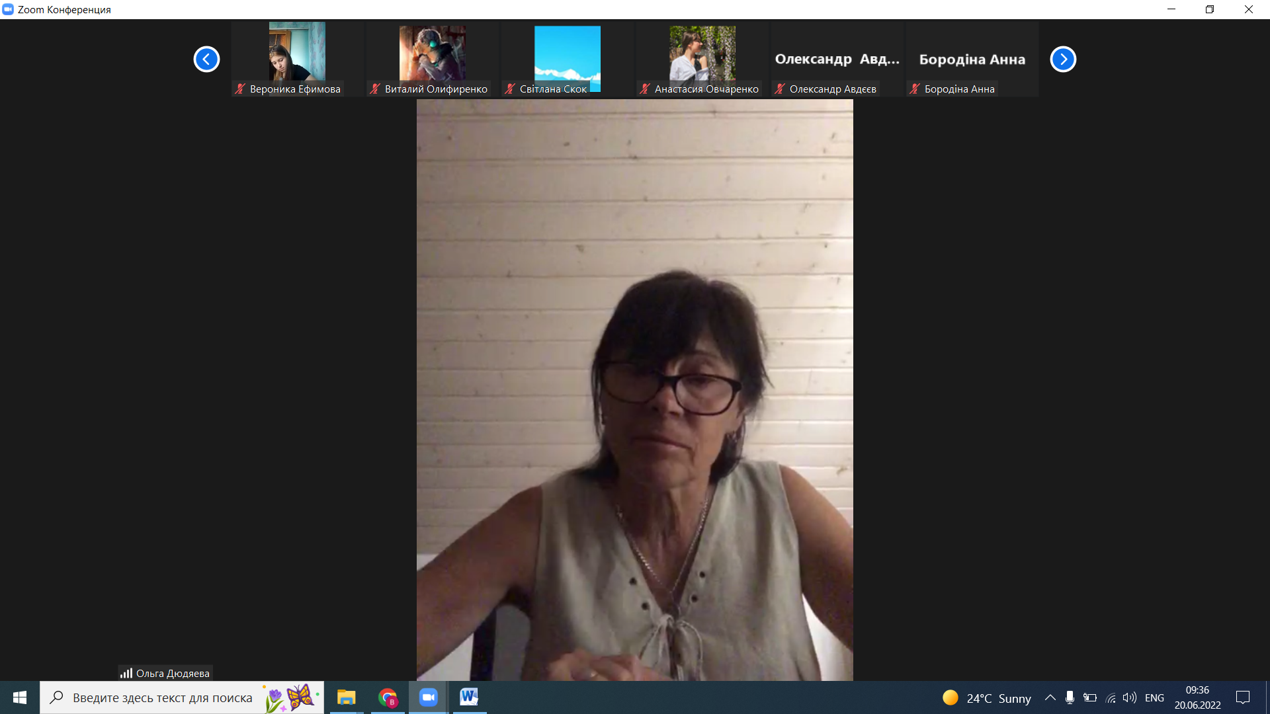1270x714 pixels.
Task: Open clock and date 09:36
Action: click(1197, 697)
